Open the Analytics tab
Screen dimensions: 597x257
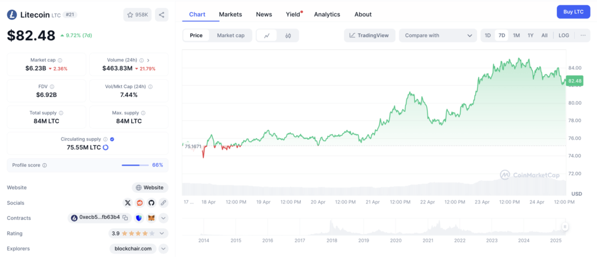coord(327,15)
